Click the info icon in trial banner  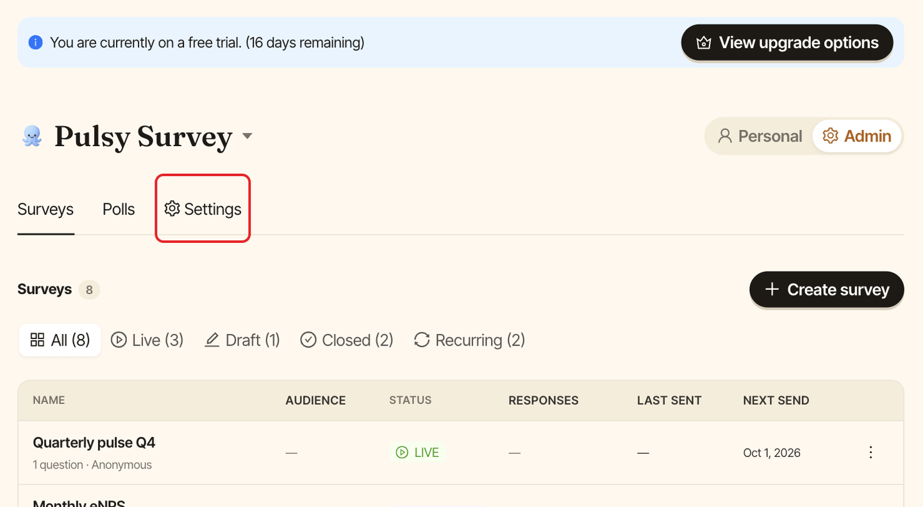pyautogui.click(x=36, y=43)
